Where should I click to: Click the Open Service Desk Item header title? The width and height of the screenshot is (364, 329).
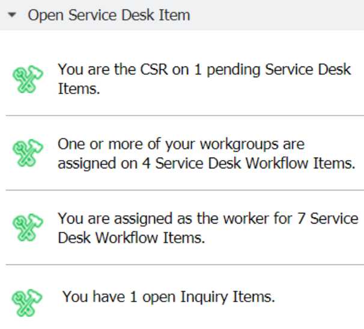109,16
